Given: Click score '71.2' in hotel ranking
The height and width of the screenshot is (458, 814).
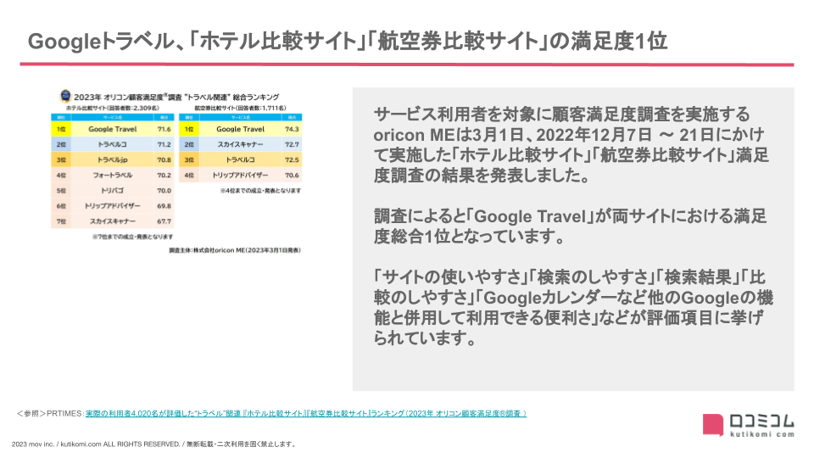Looking at the screenshot, I should 164,144.
